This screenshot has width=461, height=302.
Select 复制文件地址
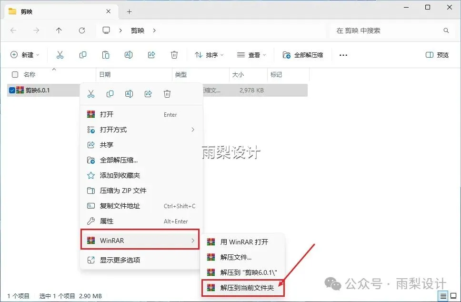coord(141,206)
